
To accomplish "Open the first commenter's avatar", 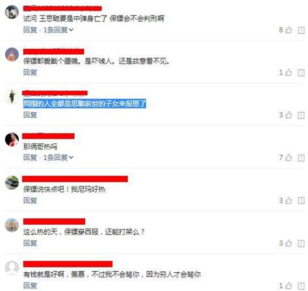I will [12, 12].
